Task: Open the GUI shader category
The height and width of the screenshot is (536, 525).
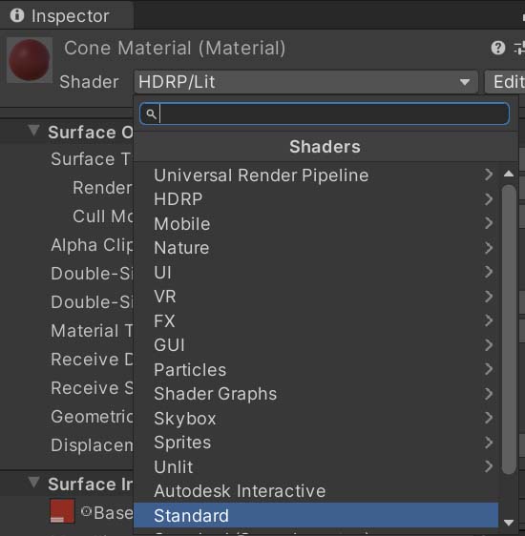Action: tap(316, 345)
